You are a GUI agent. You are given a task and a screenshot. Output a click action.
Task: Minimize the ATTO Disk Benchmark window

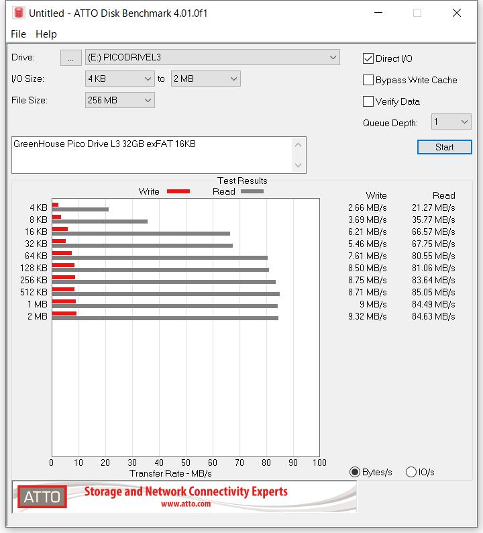click(x=378, y=13)
